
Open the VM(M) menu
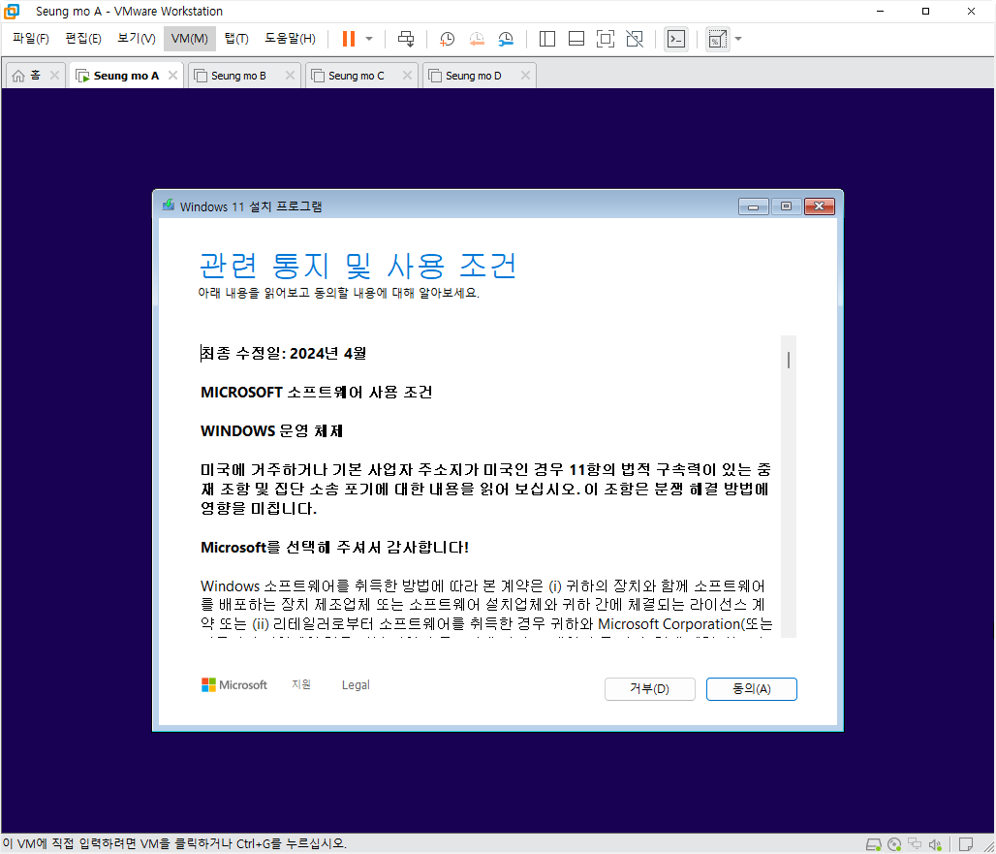189,38
